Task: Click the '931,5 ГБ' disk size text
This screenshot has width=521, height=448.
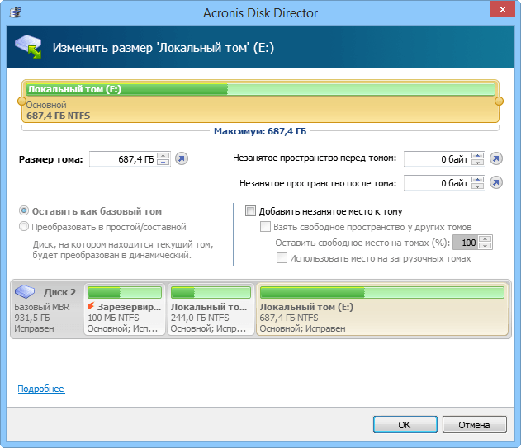Action: 32,318
